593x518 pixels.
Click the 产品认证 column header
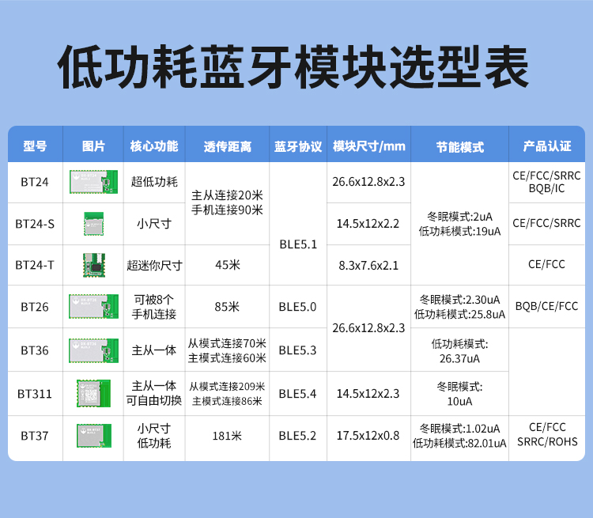(546, 146)
